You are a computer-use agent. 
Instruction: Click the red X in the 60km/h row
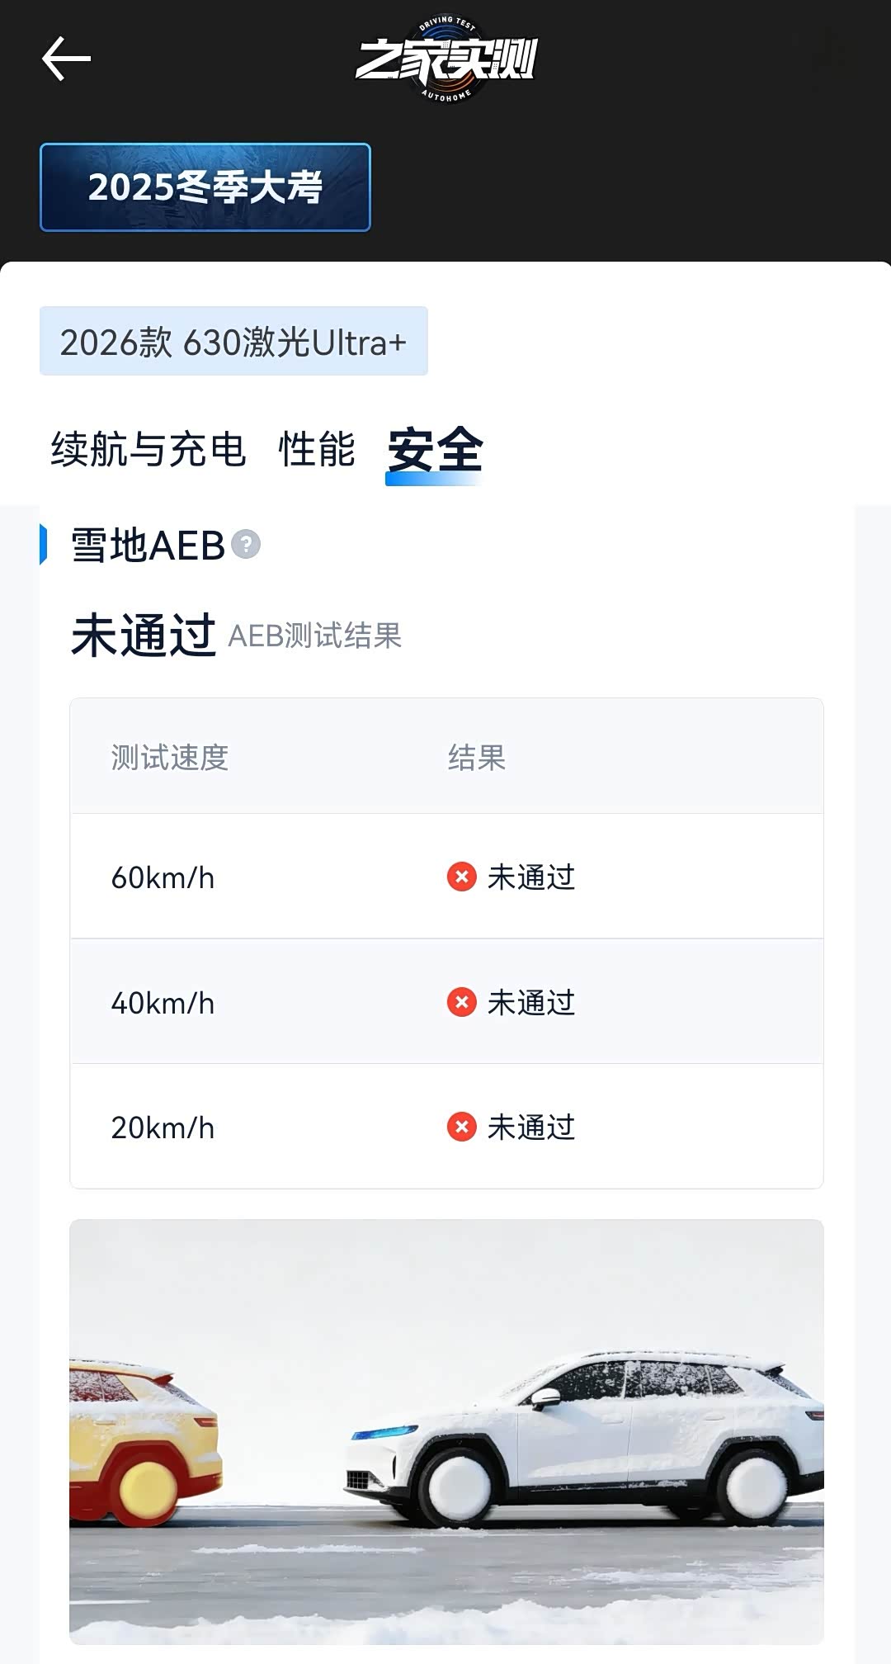pos(462,877)
